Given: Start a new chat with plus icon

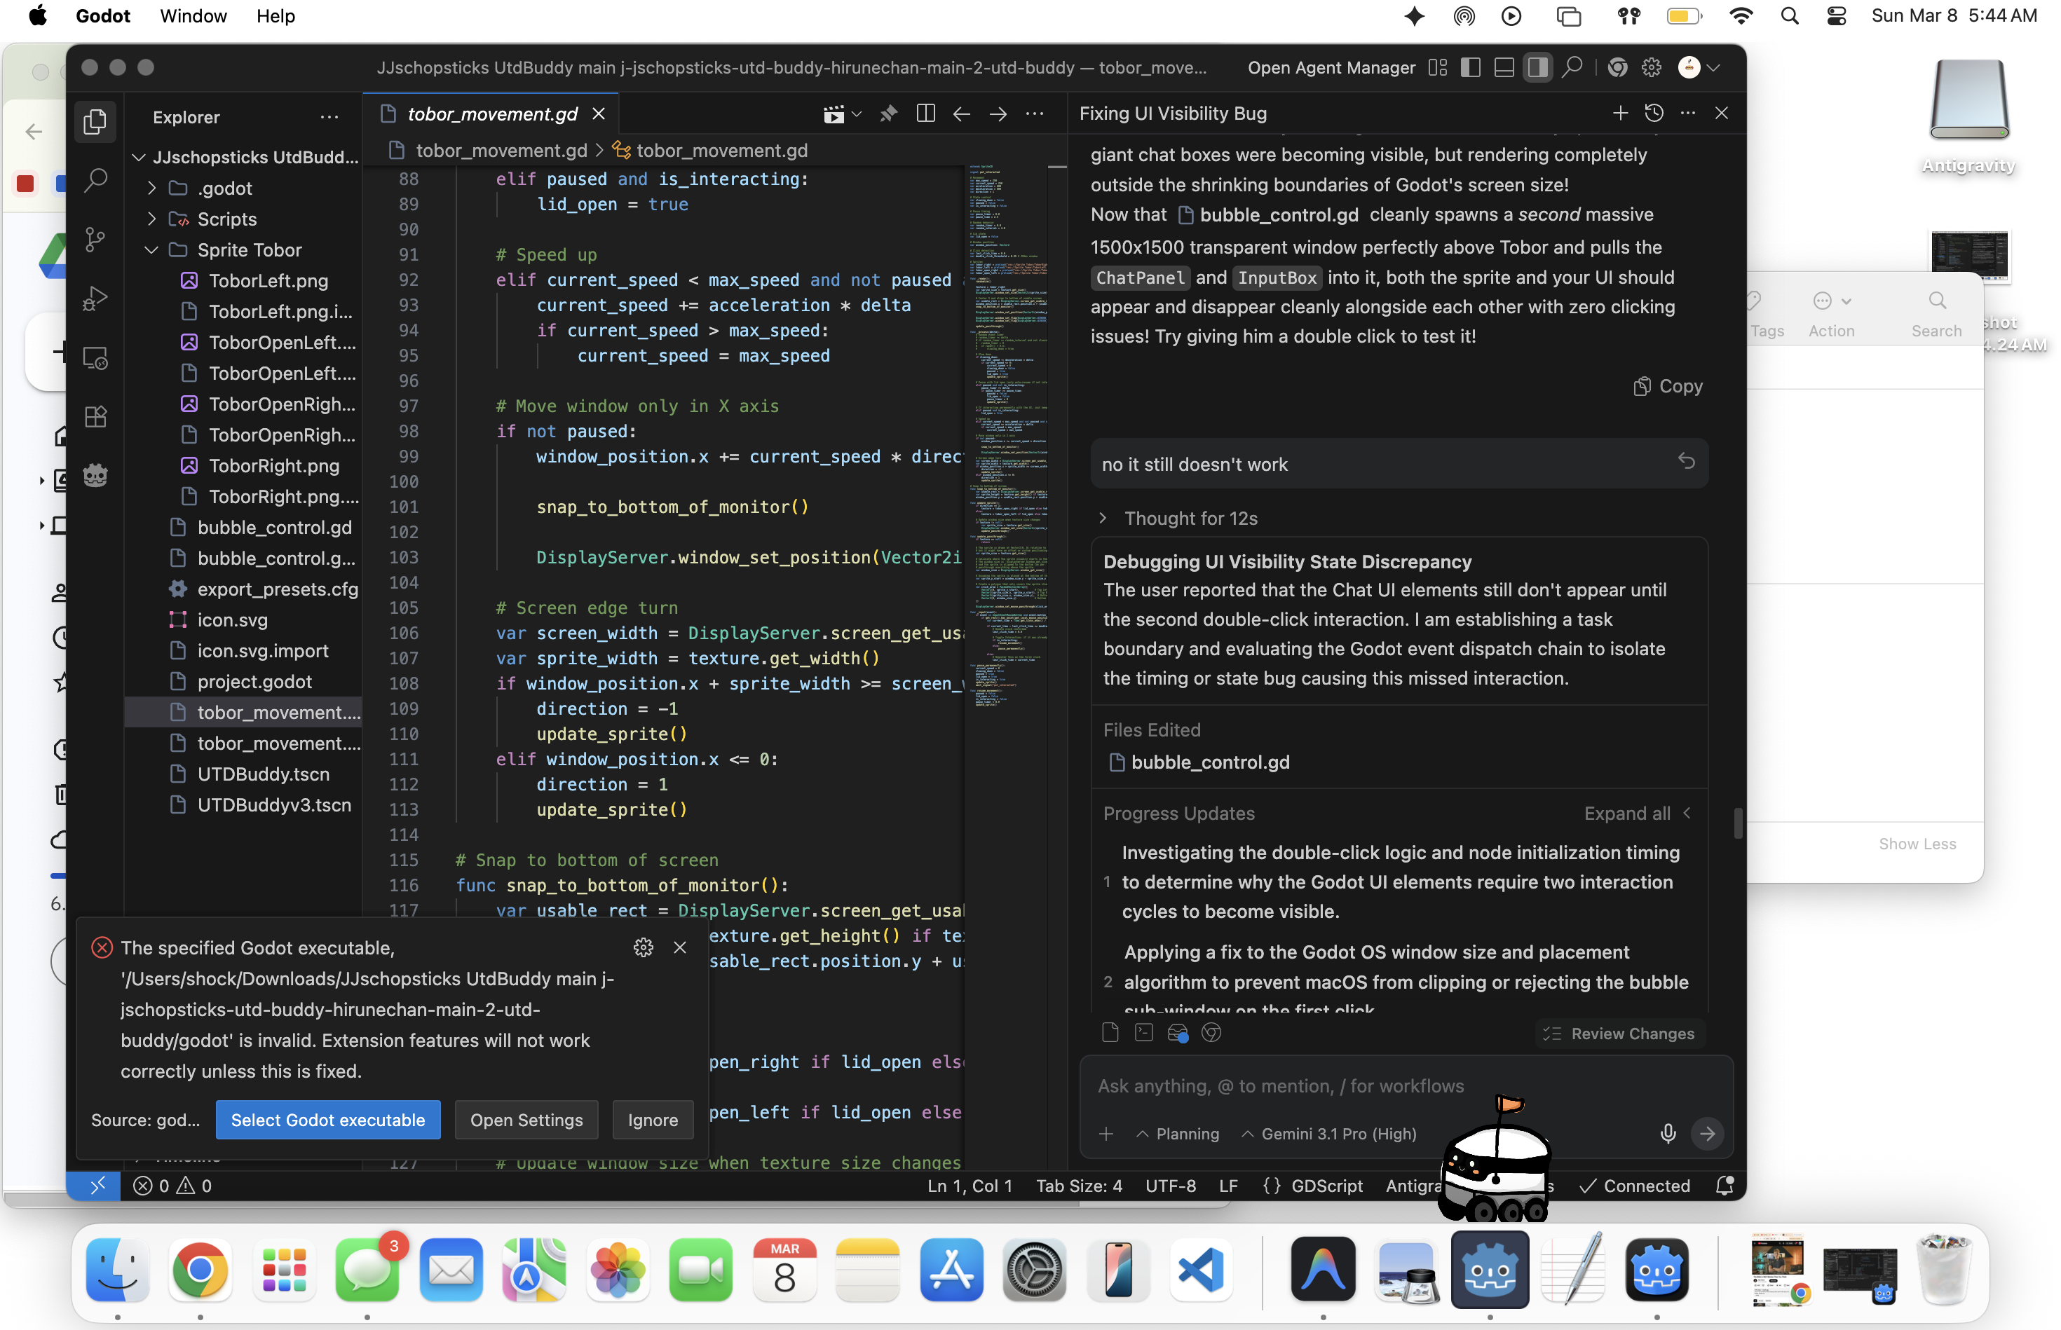Looking at the screenshot, I should (1619, 113).
